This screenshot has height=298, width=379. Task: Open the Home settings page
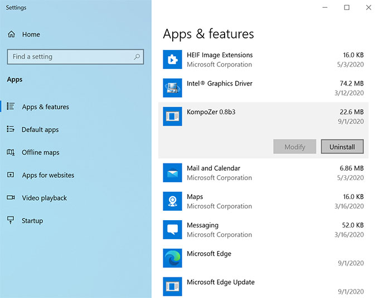(31, 34)
